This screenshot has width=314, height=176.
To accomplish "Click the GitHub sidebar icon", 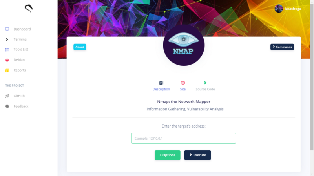I will 7,96.
